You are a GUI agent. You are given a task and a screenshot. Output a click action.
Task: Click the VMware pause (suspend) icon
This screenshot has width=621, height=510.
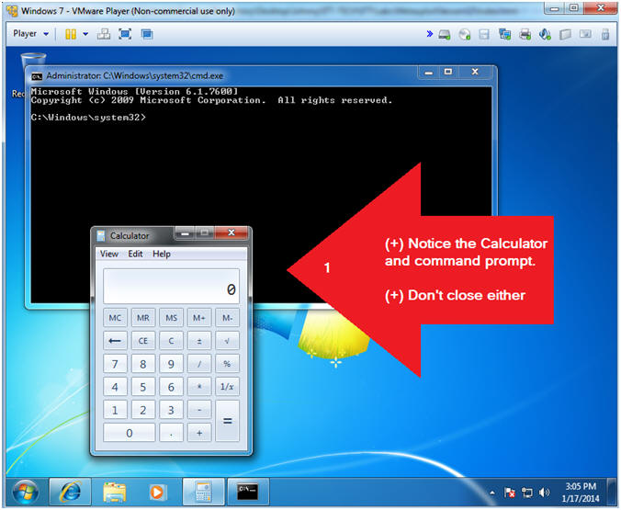(x=71, y=34)
